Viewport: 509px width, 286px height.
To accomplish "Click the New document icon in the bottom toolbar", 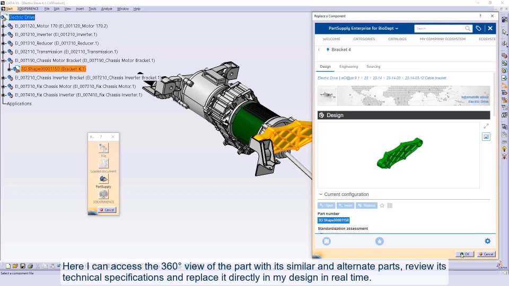I will point(8,266).
